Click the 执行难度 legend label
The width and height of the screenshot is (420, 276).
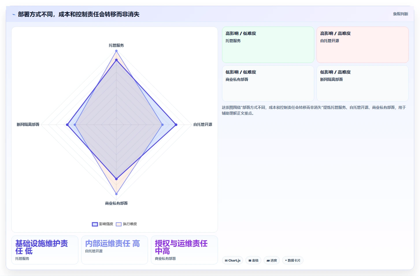pyautogui.click(x=130, y=224)
